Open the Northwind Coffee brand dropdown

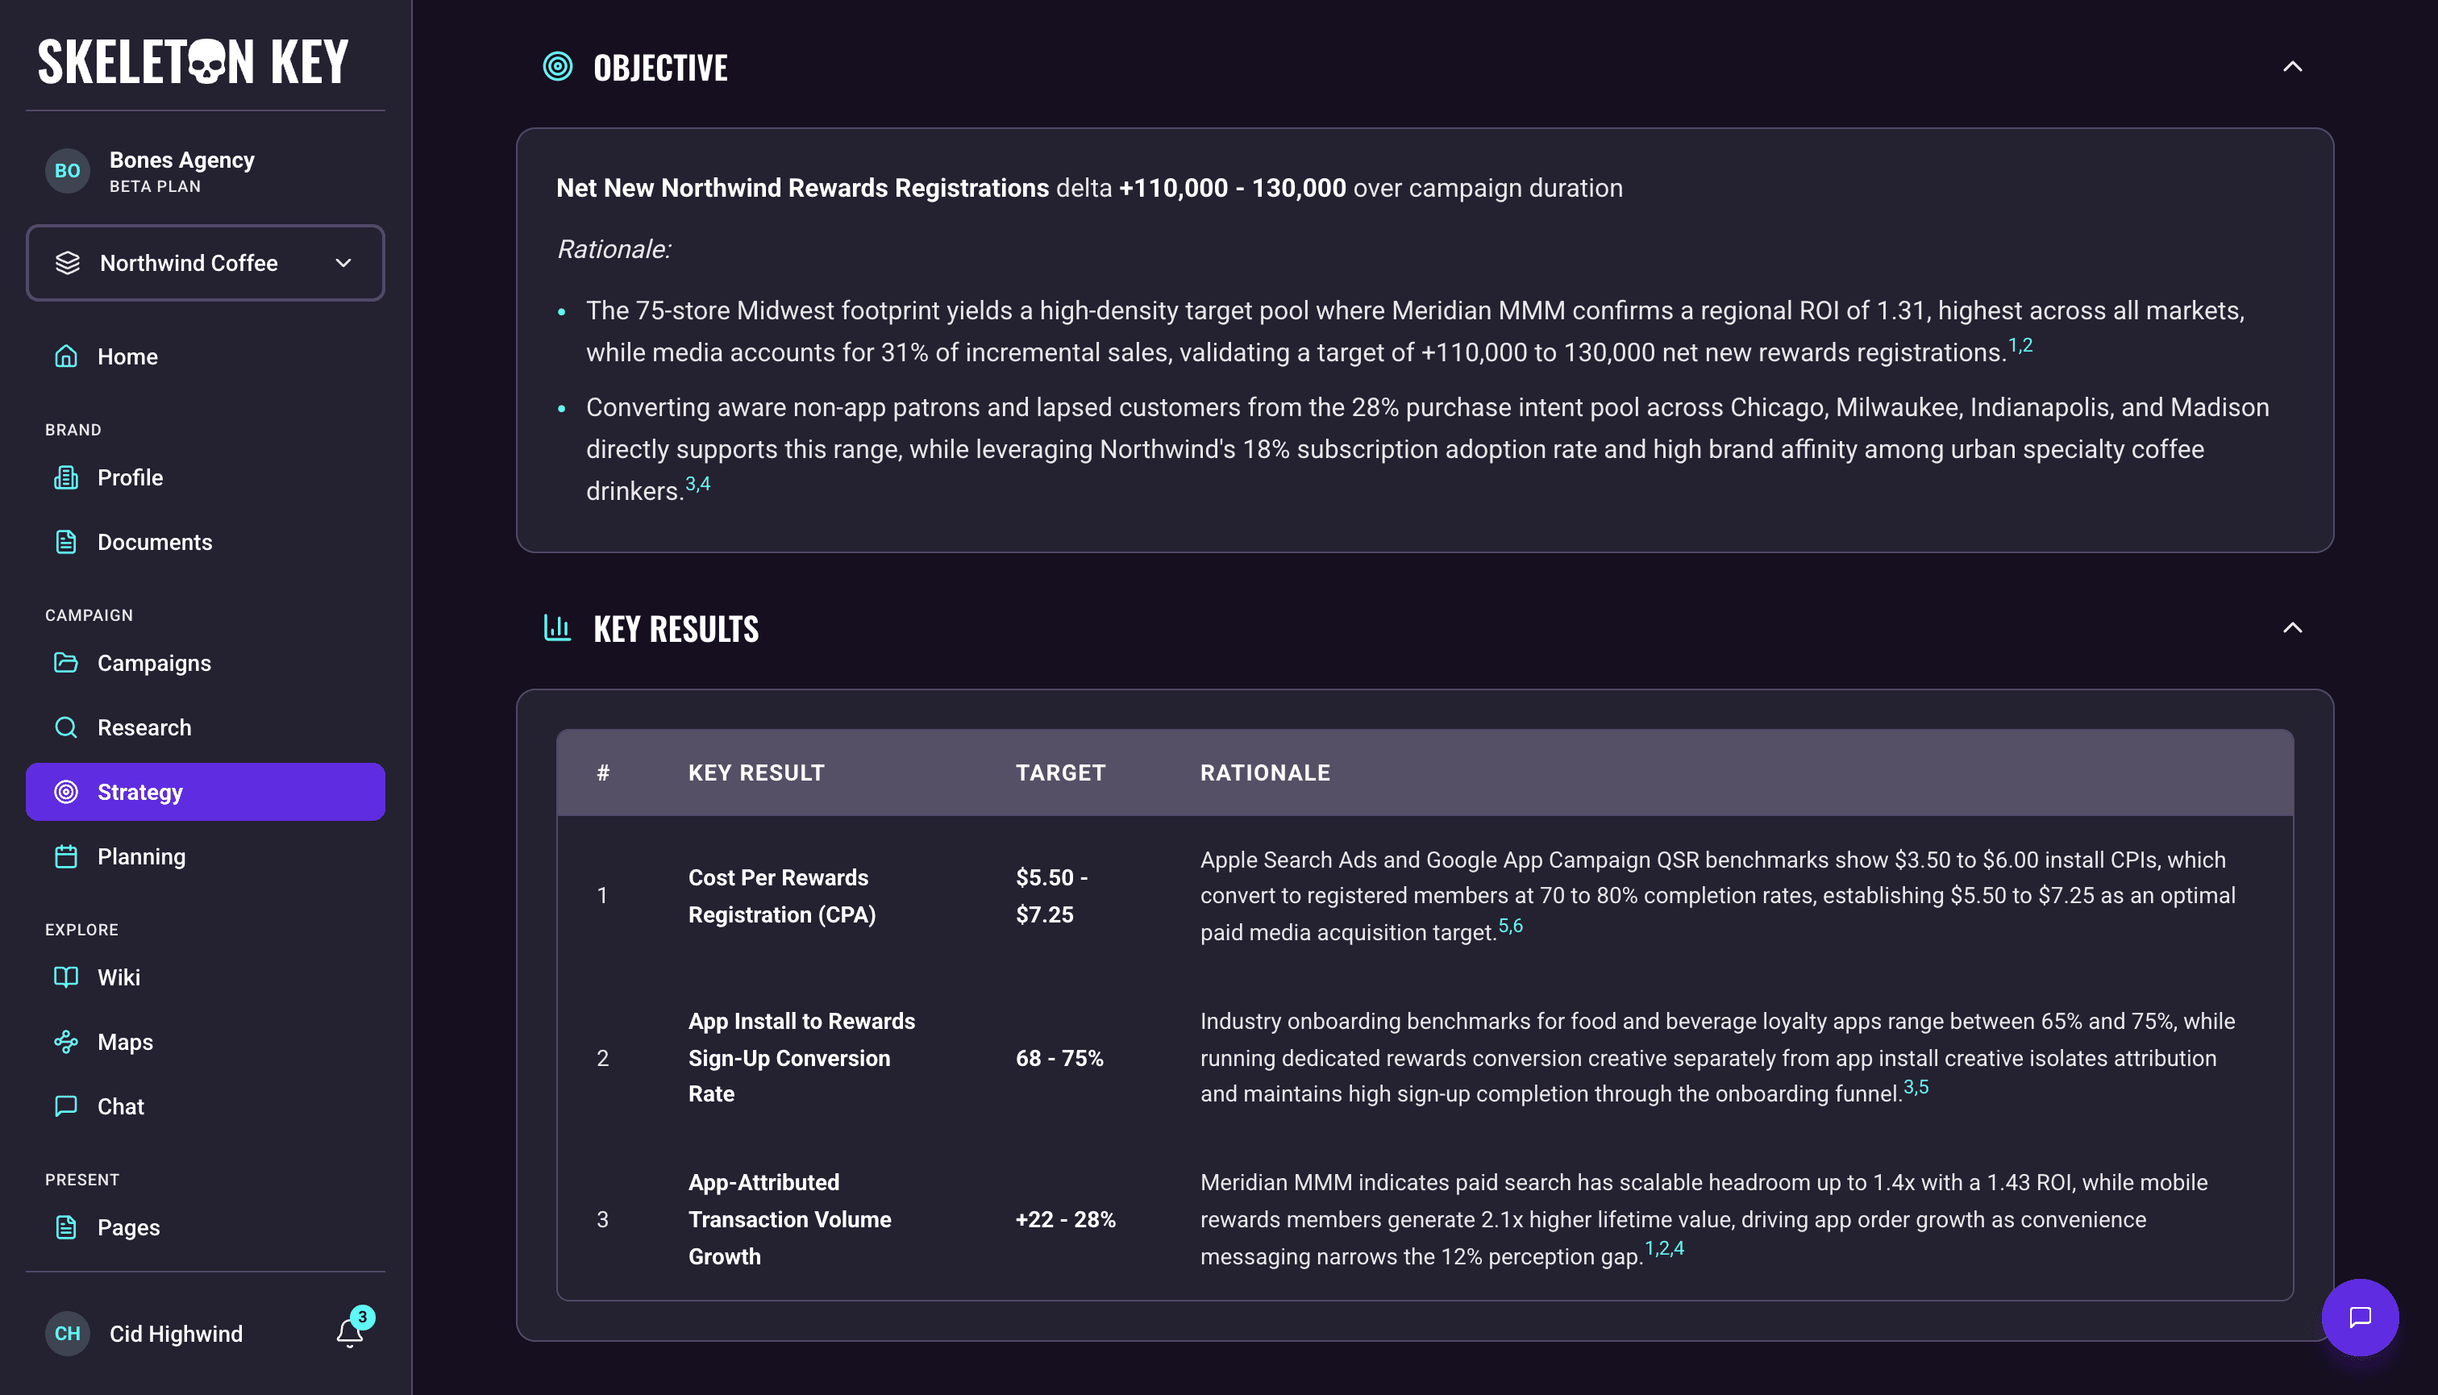click(x=205, y=263)
